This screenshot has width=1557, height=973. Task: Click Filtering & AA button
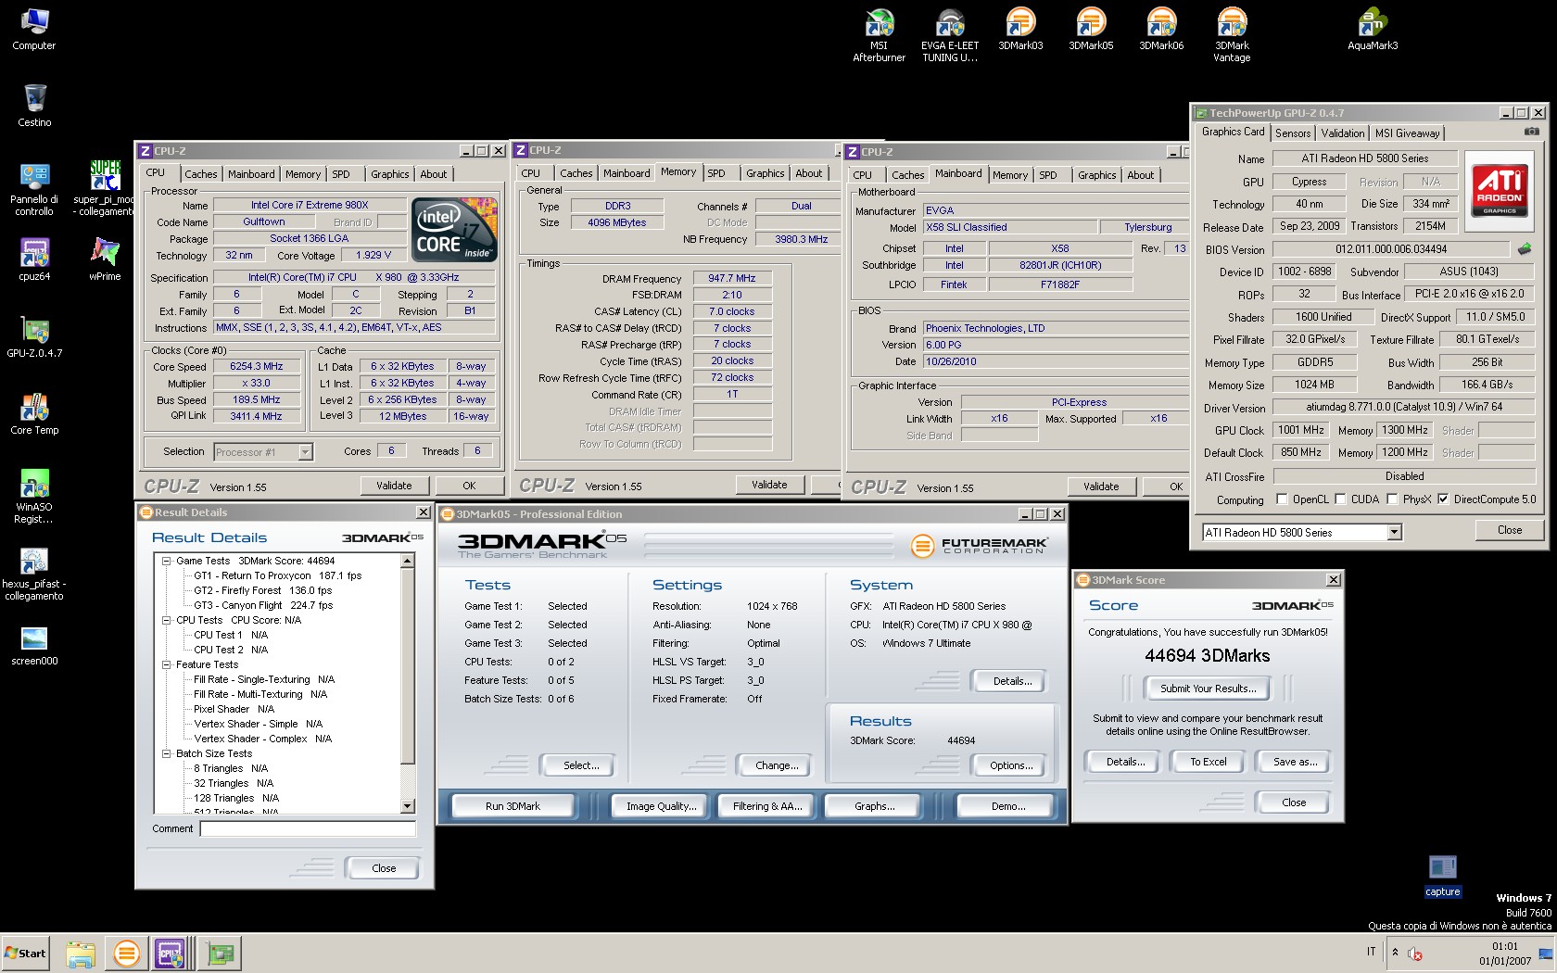[x=767, y=806]
